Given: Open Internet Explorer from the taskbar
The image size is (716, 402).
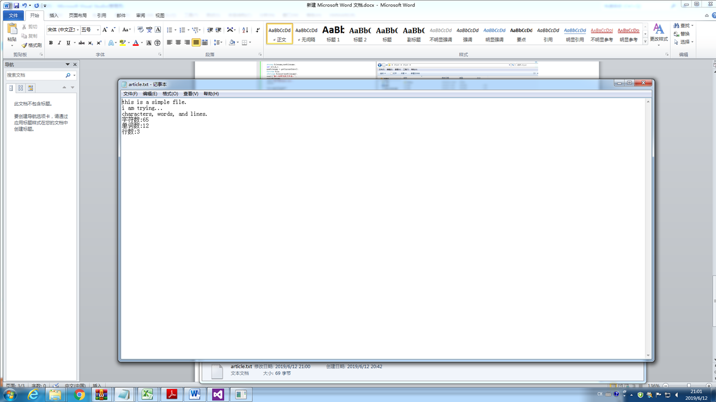Looking at the screenshot, I should (33, 395).
